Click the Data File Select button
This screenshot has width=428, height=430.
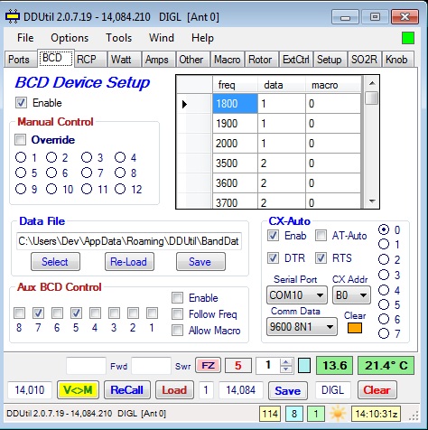pos(55,261)
